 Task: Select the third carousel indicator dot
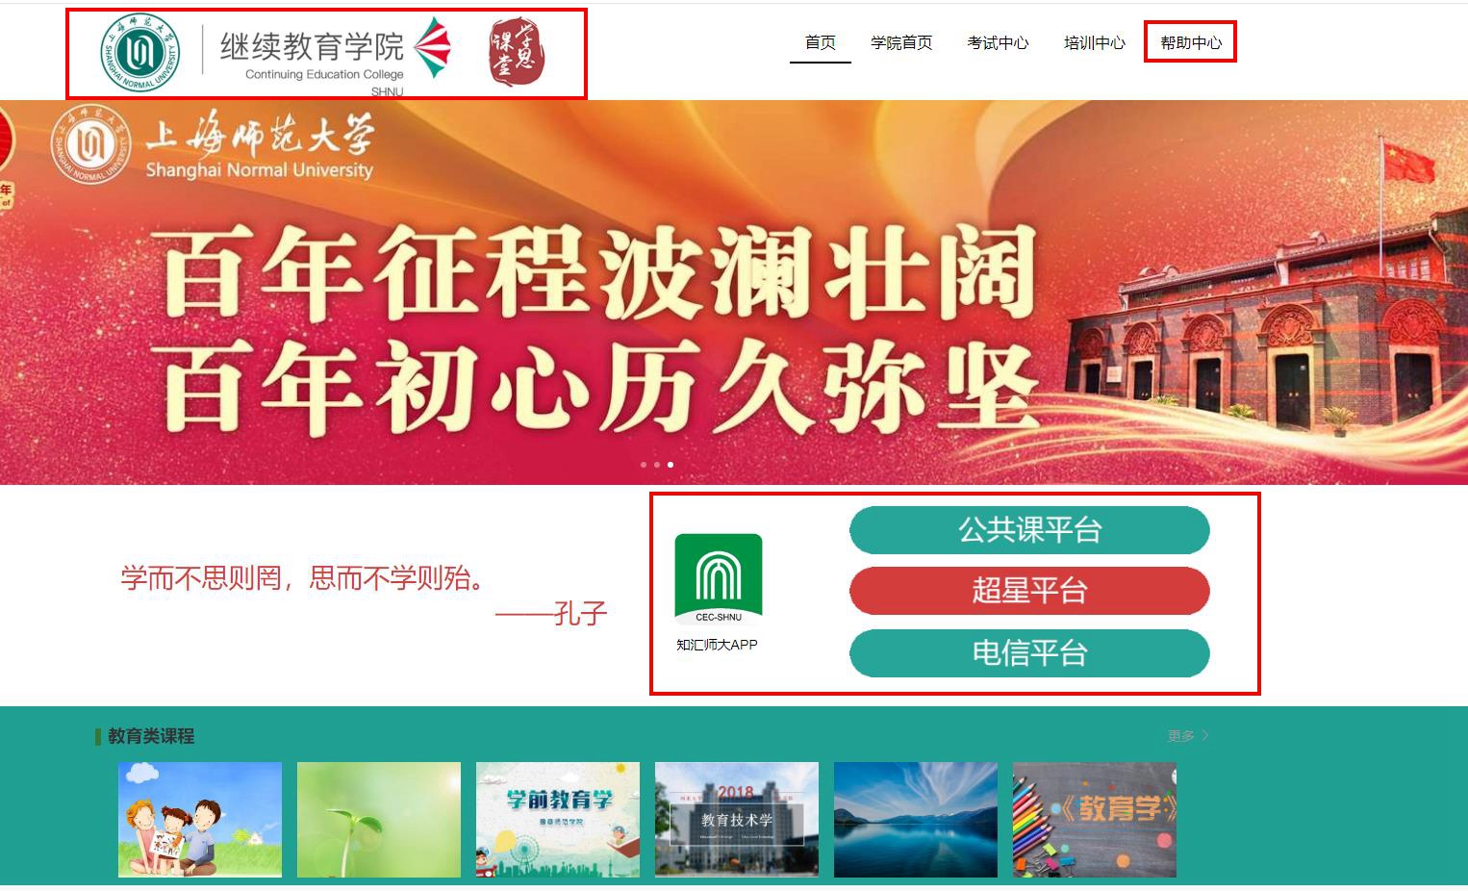click(671, 465)
